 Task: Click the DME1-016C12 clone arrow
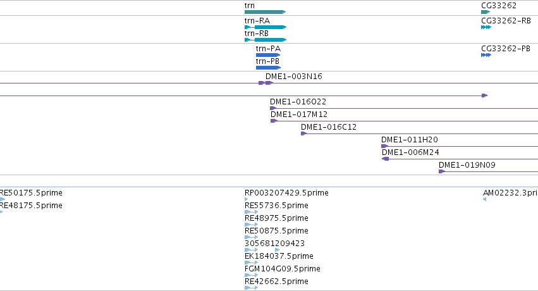tap(303, 133)
